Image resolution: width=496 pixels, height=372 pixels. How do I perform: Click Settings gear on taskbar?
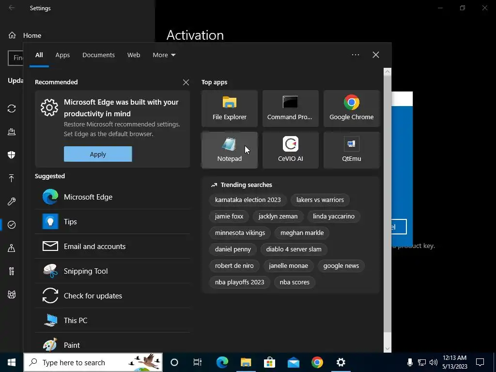click(x=341, y=362)
